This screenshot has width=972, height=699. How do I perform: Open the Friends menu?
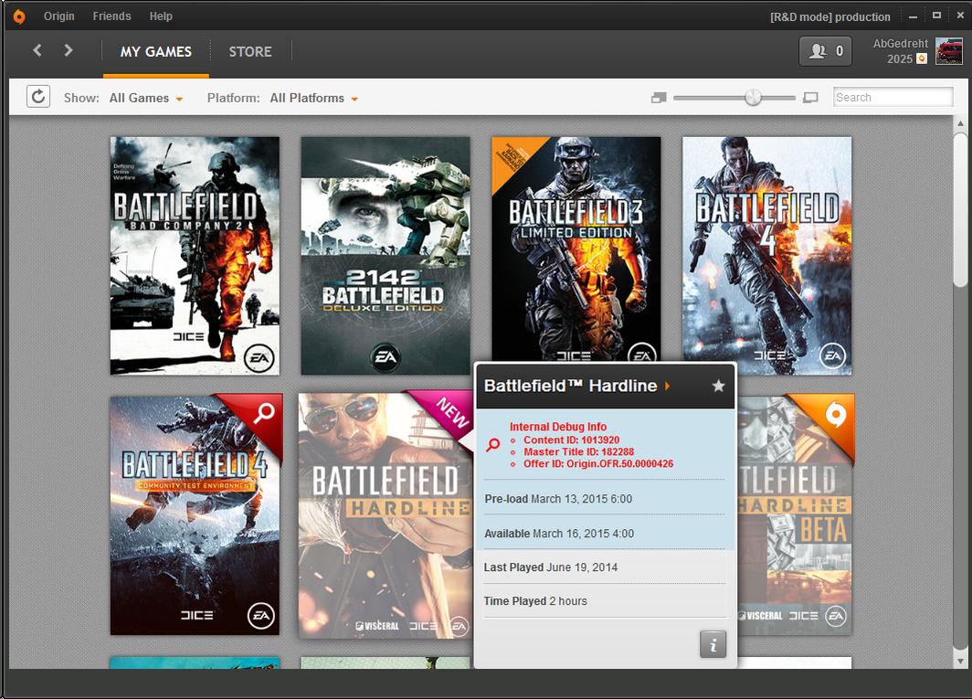pos(111,16)
